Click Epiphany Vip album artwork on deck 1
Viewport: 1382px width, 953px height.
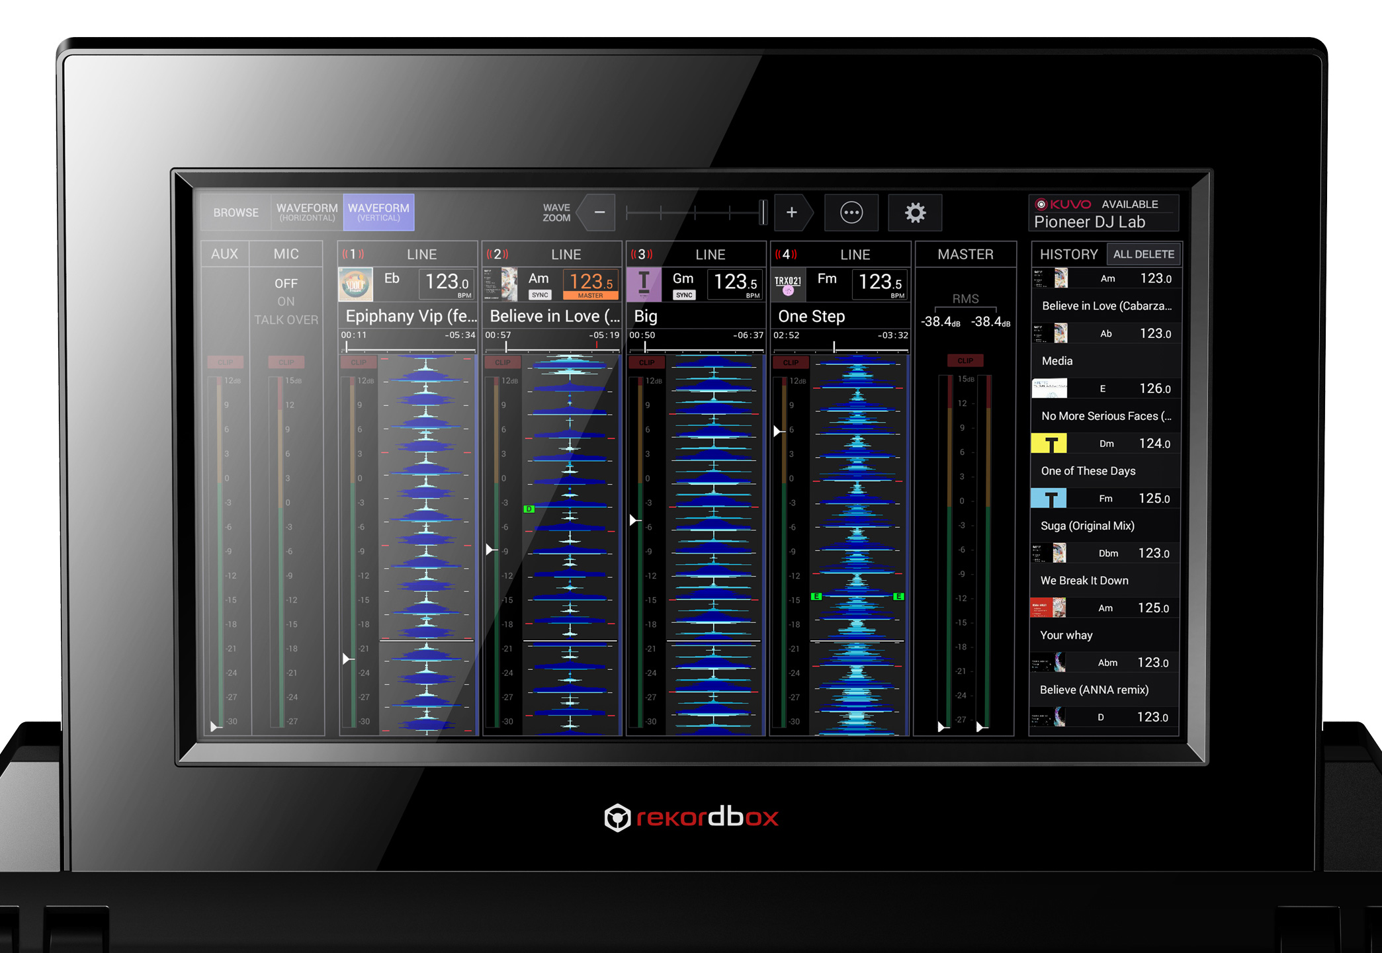coord(356,285)
